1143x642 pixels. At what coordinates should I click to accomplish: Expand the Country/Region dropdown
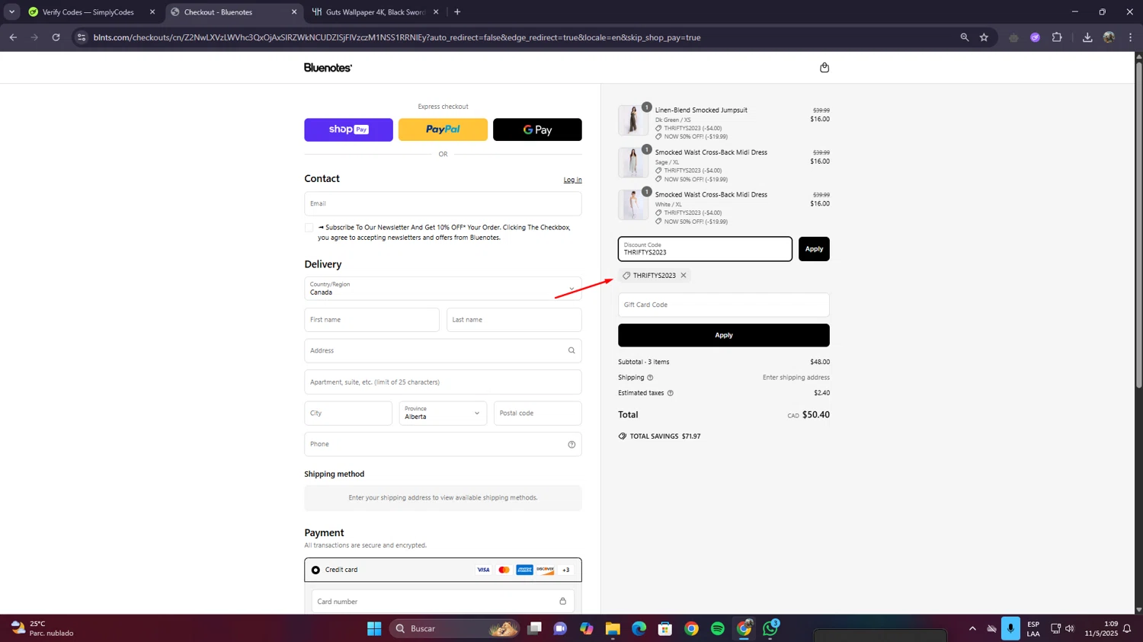tap(443, 289)
